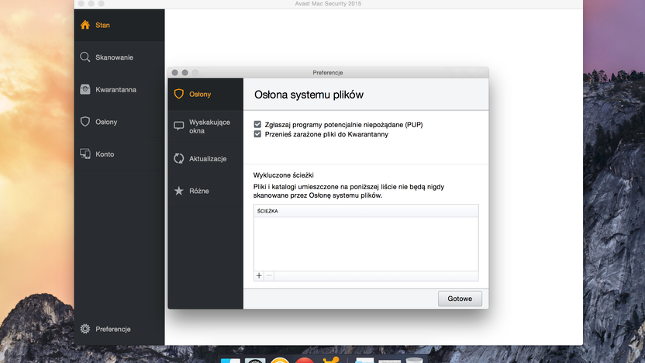
Task: Uncheck Zgłaszaj programy potencjalnie niepożądane (PUP)
Action: pyautogui.click(x=257, y=124)
